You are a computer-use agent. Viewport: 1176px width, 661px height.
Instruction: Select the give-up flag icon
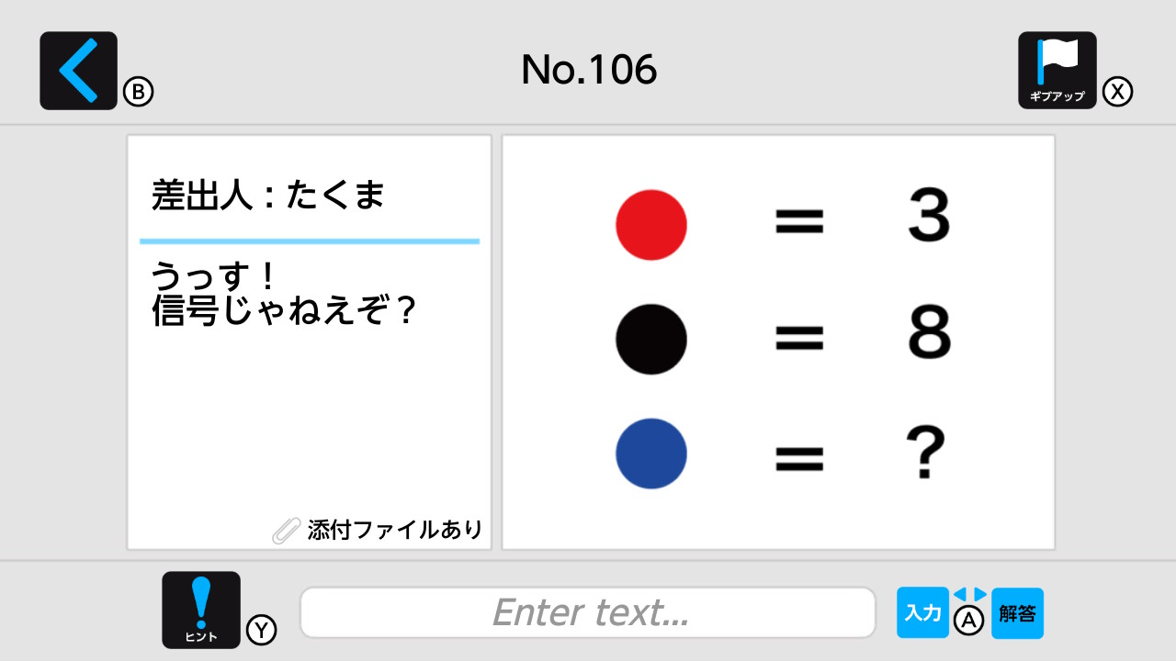pyautogui.click(x=1057, y=70)
